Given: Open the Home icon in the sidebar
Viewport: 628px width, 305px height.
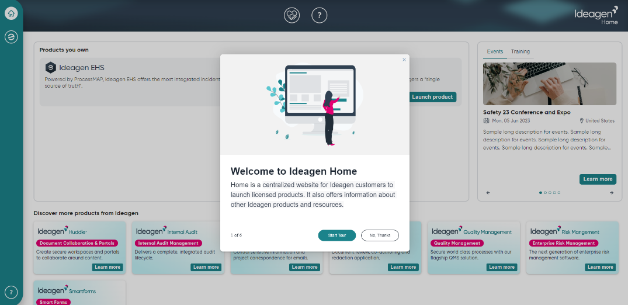Looking at the screenshot, I should tap(11, 13).
